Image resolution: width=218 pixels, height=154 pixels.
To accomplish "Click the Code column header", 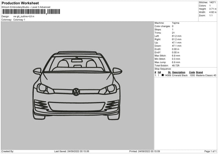I will [192, 72].
